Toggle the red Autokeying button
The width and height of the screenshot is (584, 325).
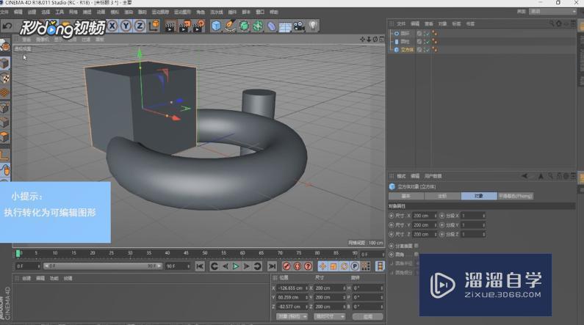(x=298, y=266)
